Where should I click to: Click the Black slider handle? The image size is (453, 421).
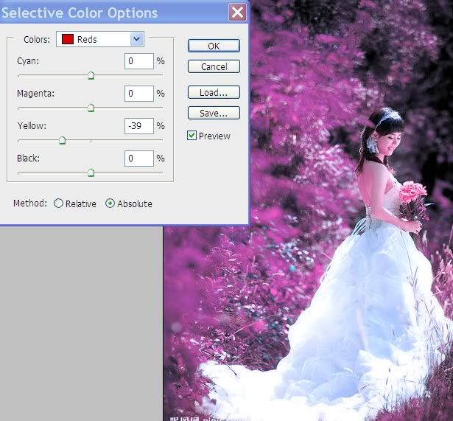click(91, 173)
